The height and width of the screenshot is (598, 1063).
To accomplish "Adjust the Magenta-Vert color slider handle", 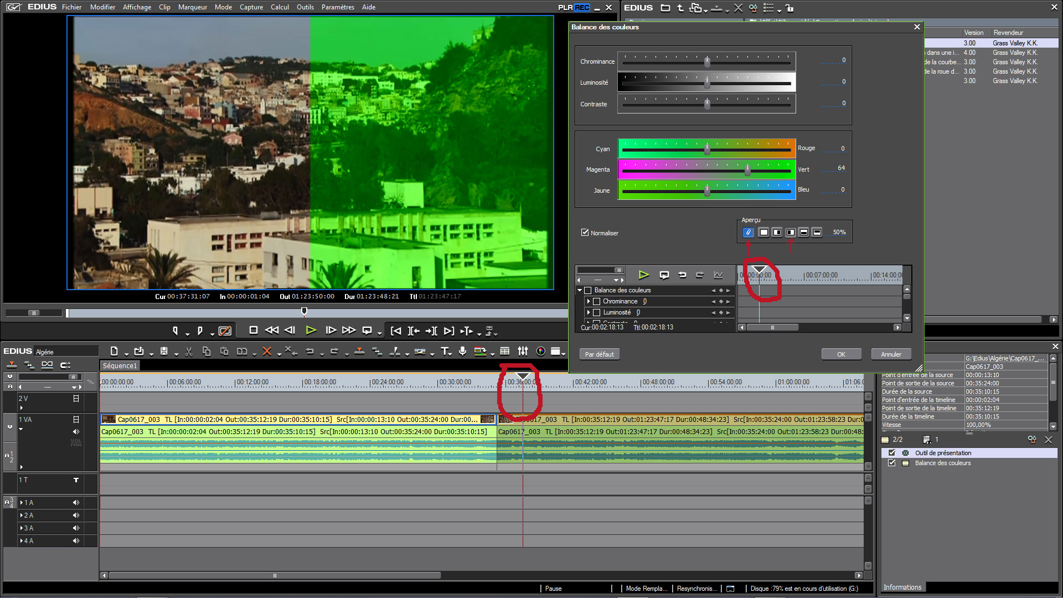I will [747, 170].
